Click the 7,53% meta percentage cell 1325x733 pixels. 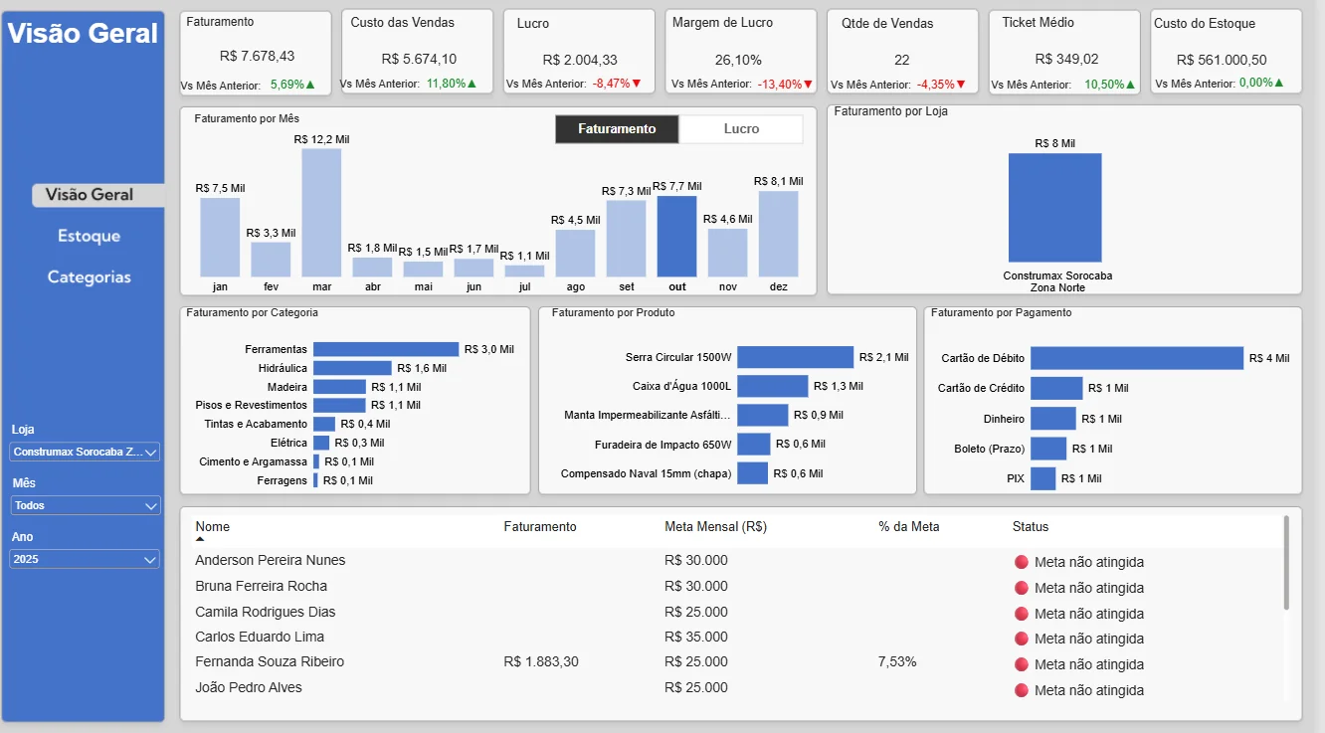(x=897, y=662)
